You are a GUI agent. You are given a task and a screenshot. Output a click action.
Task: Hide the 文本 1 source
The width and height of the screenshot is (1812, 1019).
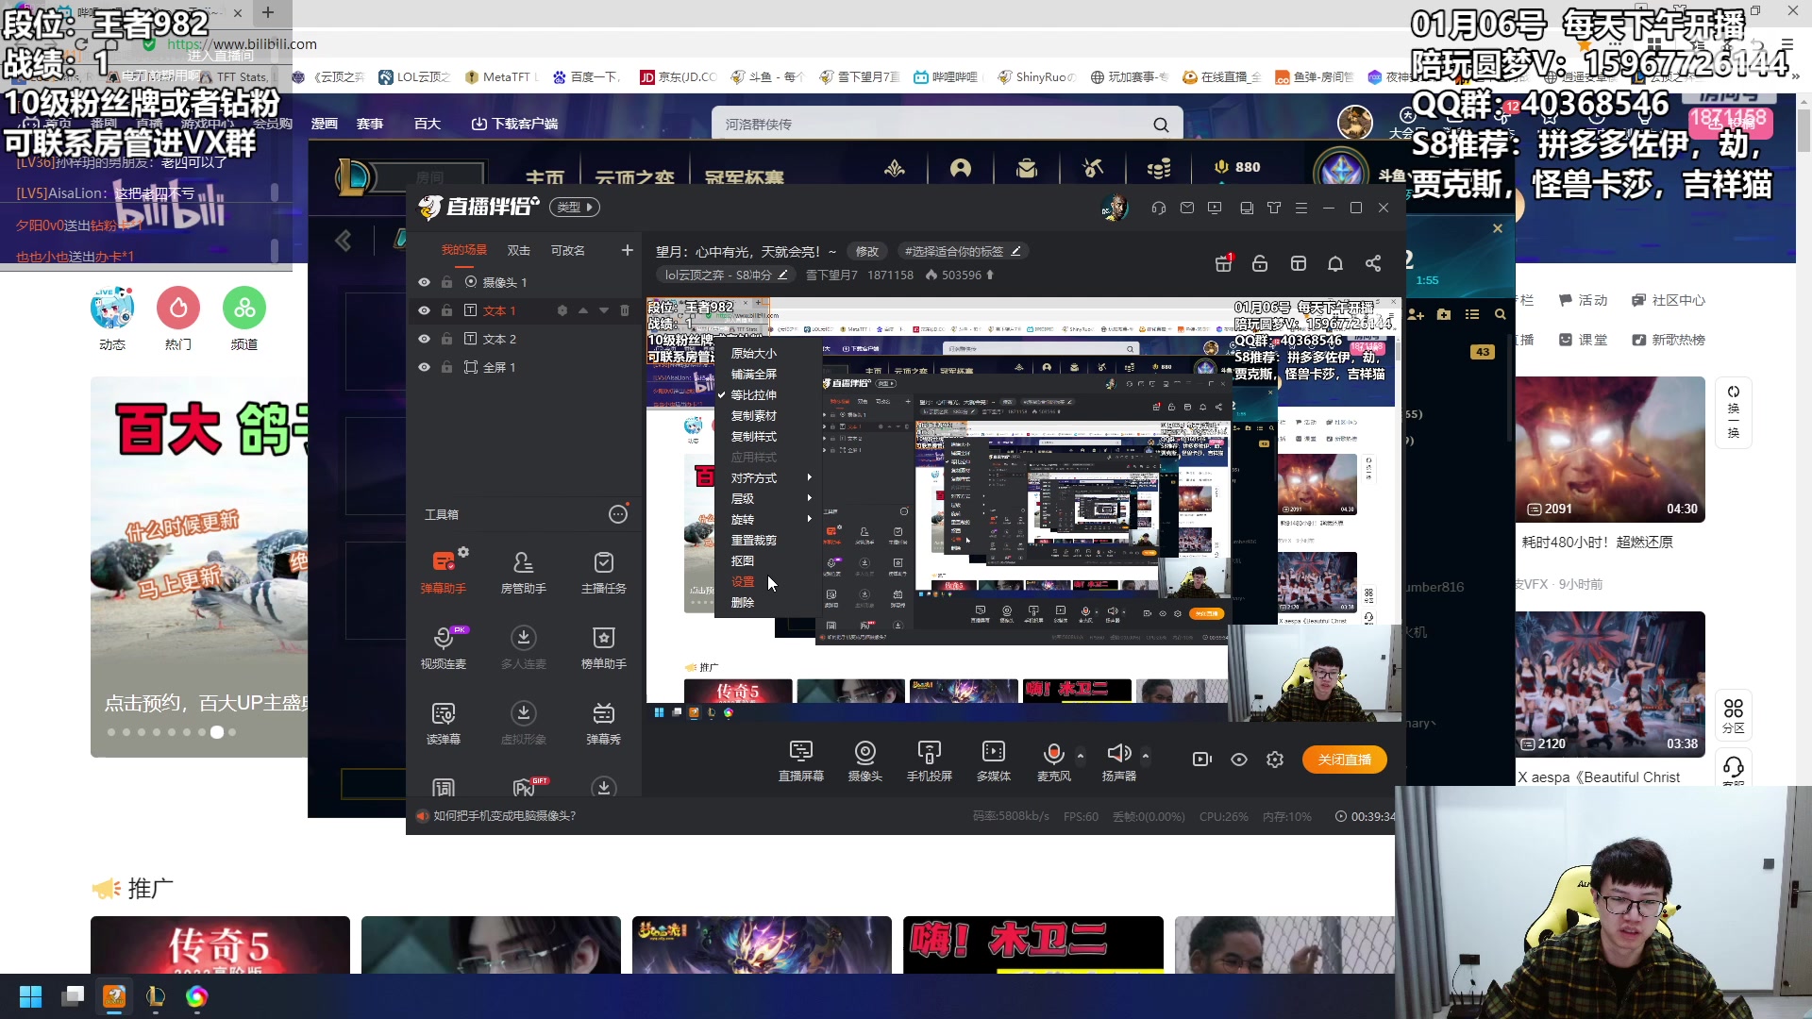pyautogui.click(x=424, y=310)
